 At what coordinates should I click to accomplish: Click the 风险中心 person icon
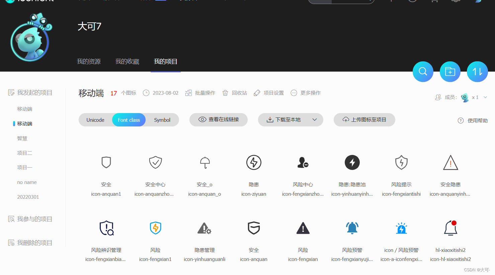(x=303, y=162)
